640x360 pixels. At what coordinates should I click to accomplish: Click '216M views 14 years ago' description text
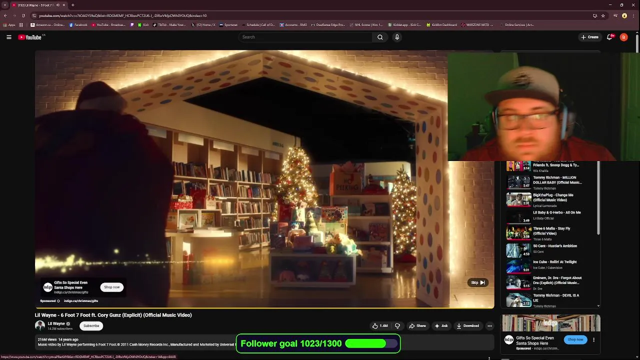(58, 339)
